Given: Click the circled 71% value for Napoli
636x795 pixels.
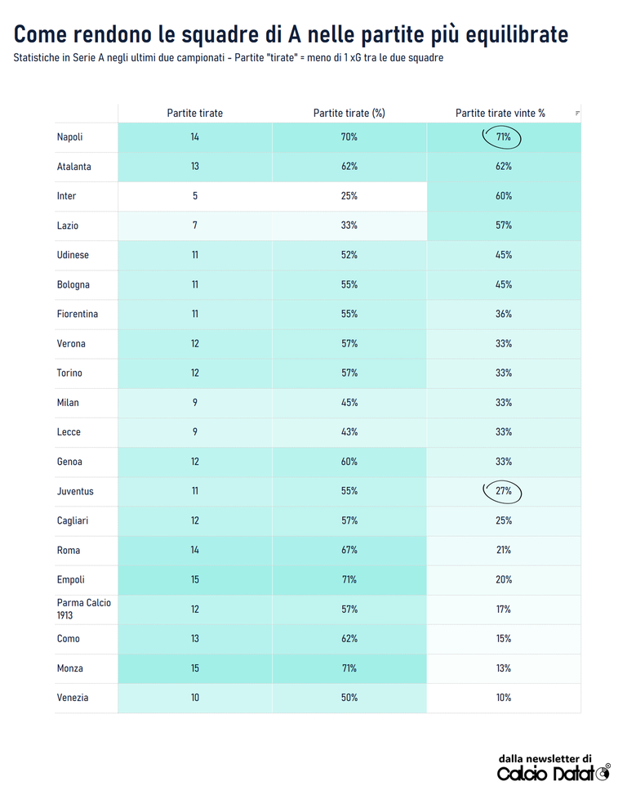Looking at the screenshot, I should (504, 137).
